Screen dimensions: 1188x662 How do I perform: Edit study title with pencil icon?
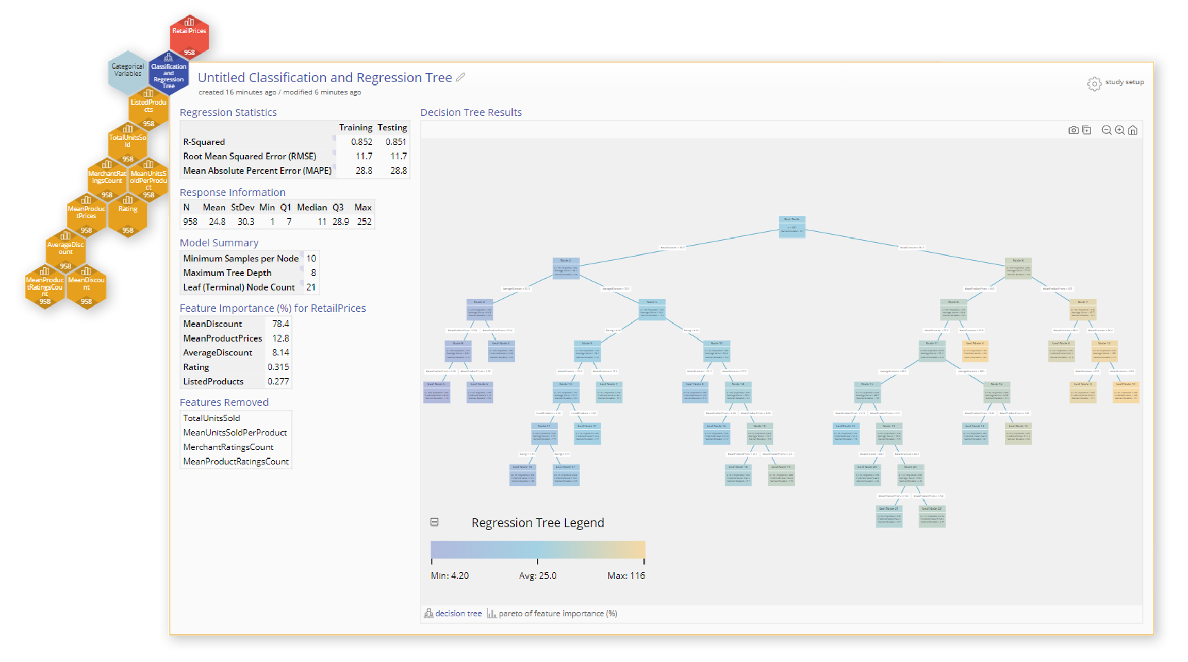[460, 77]
